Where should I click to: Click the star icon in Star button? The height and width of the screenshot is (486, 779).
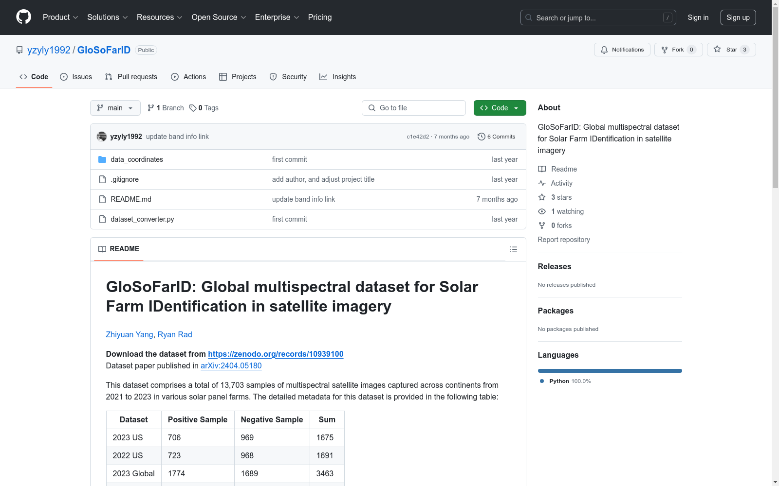(717, 49)
